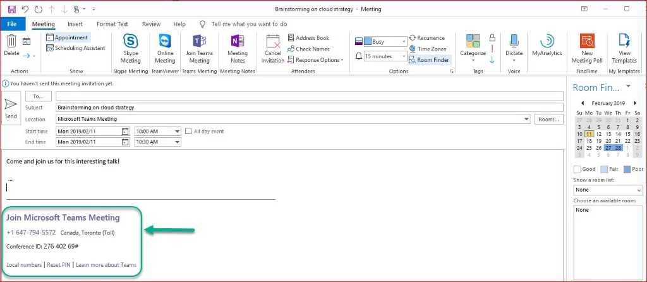The height and width of the screenshot is (282, 647).
Task: Switch to the Review tab
Action: 152,24
